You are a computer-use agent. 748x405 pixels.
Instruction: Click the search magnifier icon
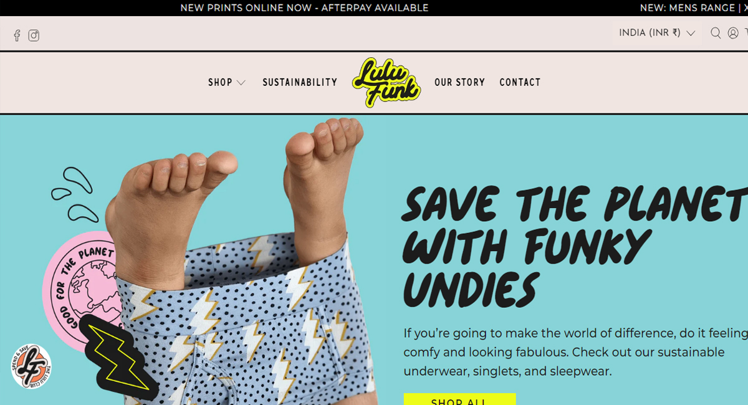point(716,33)
